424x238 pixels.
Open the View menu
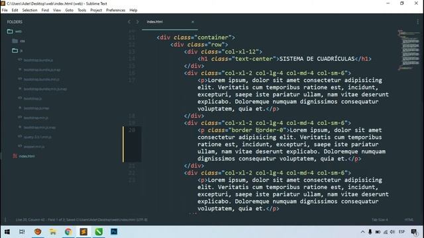coord(57,11)
